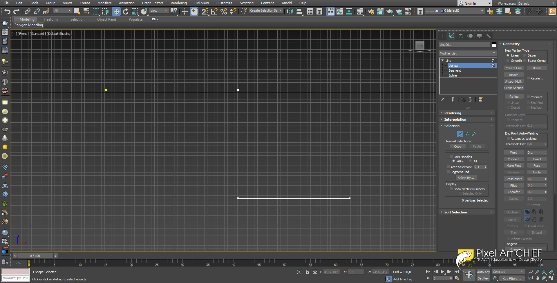Jump to the end frame
This screenshot has width=557, height=283.
click(456, 272)
